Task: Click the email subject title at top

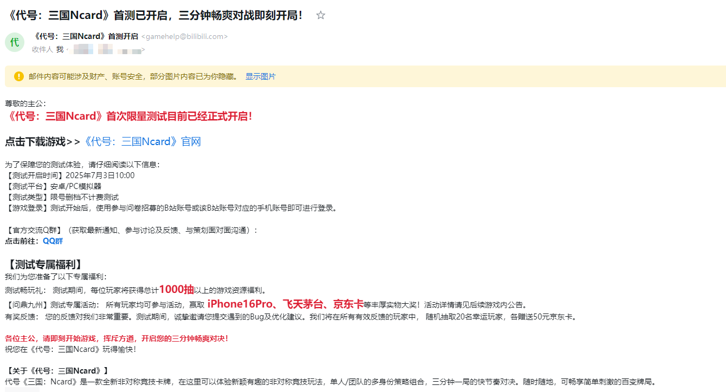Action: pos(155,15)
